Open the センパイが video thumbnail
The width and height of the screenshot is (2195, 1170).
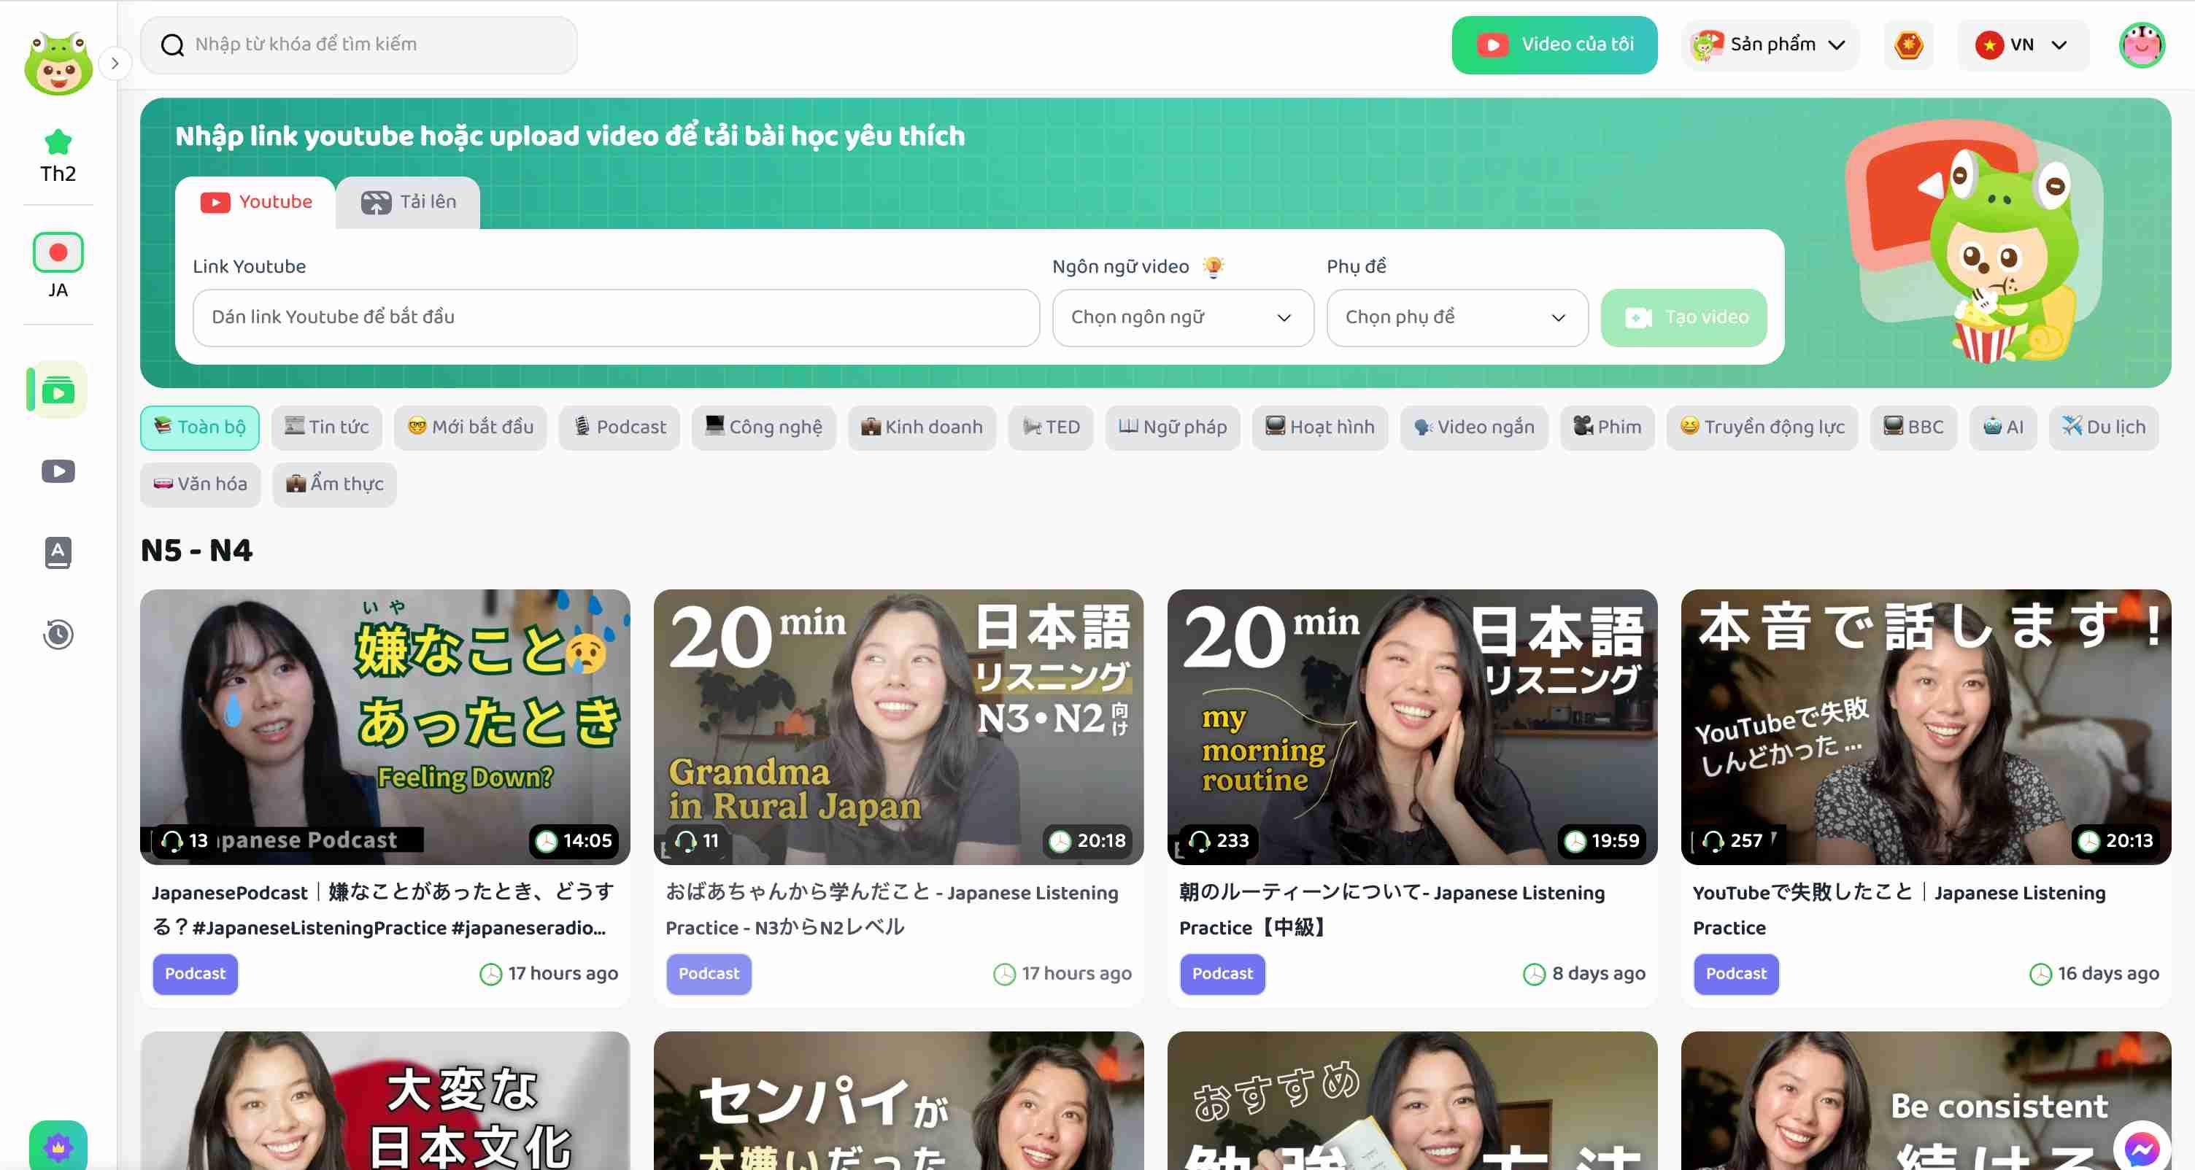(x=899, y=1101)
